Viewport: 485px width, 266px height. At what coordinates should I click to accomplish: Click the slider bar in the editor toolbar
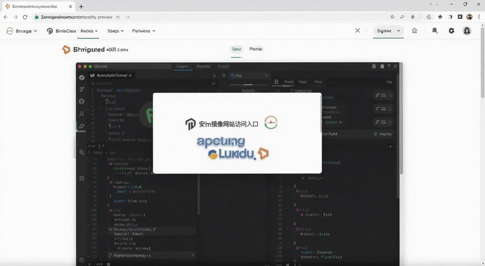pos(249,85)
